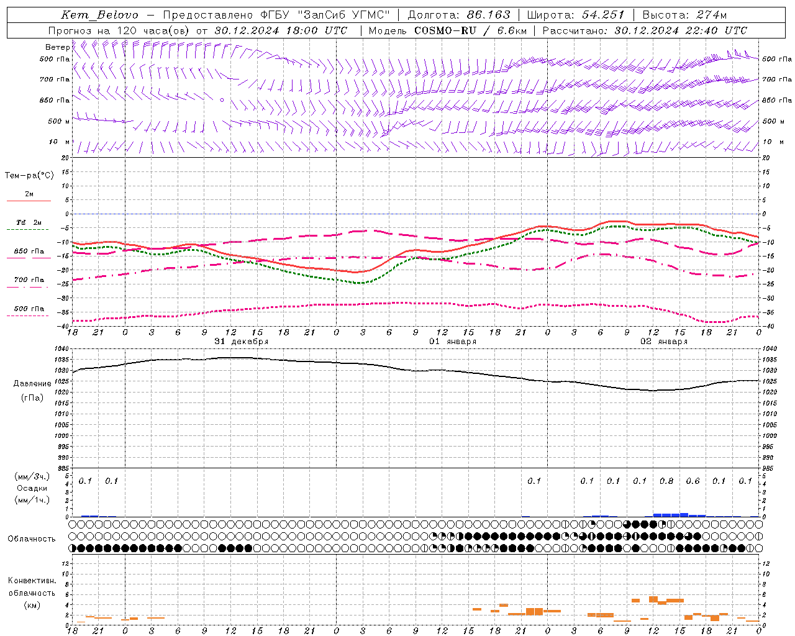Image resolution: width=795 pixels, height=636 pixels.
Task: Click 'Рассчитано: 30.12.2024 22:40 UTC' timestamp
Action: [645, 30]
